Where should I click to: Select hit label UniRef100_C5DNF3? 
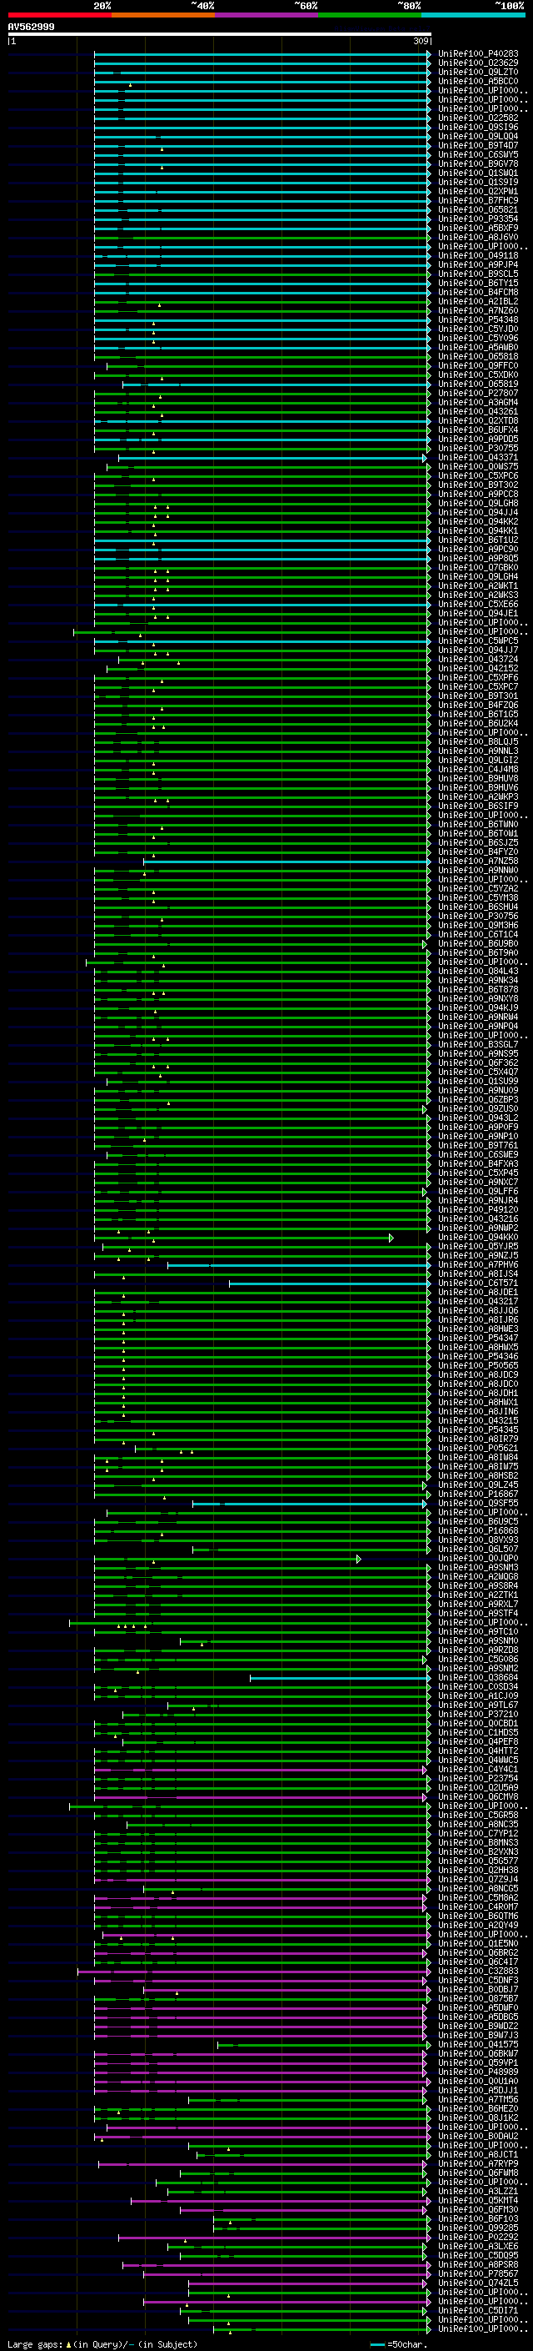(x=478, y=1980)
